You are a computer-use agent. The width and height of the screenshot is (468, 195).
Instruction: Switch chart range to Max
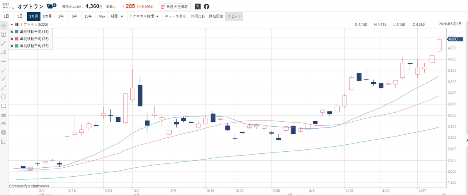102,16
